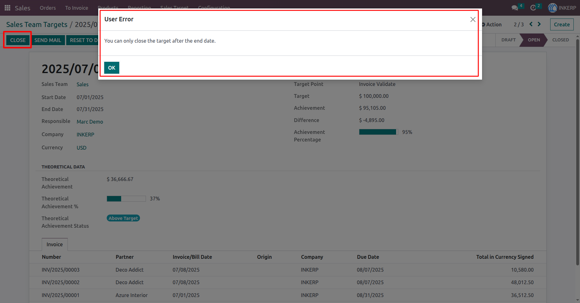Go to previous record arrow
Viewport: 580px width, 303px height.
(x=531, y=24)
